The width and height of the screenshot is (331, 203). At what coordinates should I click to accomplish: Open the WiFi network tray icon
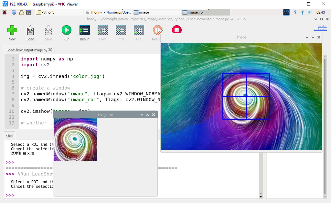[302, 12]
